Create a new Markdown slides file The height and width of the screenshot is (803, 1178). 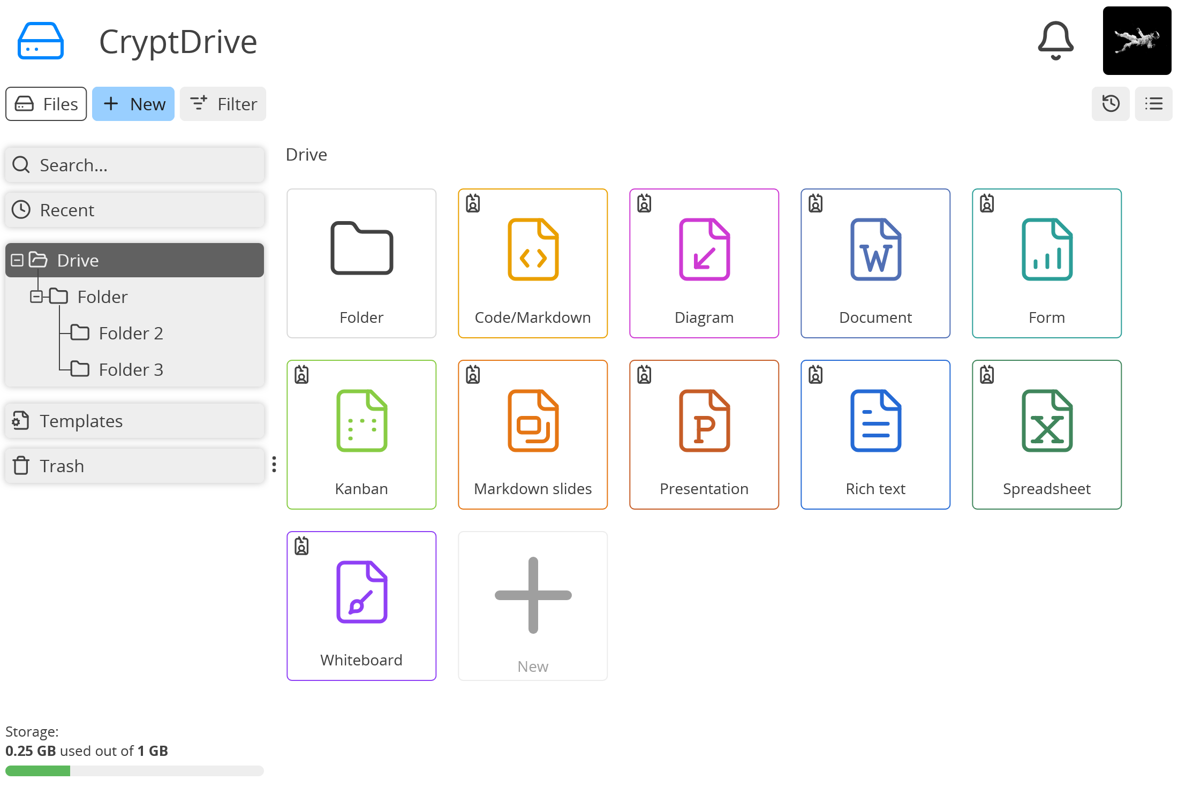click(x=533, y=435)
